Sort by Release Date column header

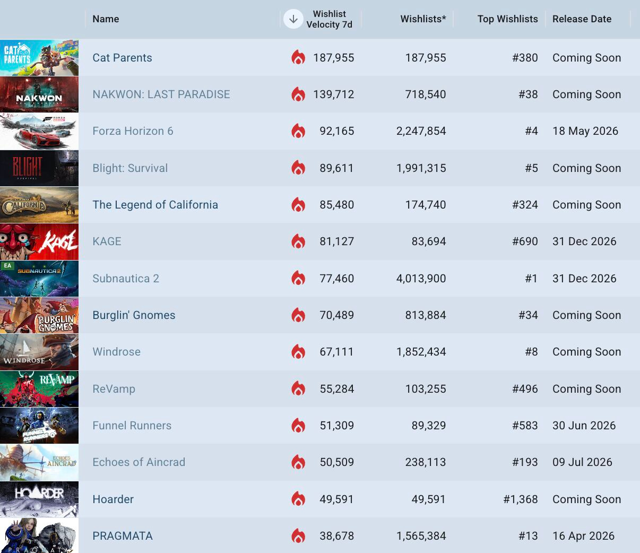point(582,19)
